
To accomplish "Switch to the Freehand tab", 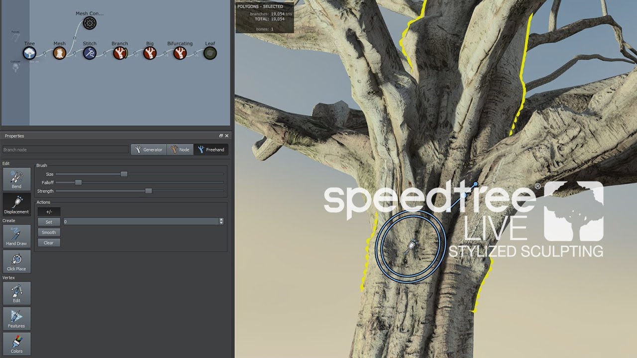I will (211, 150).
